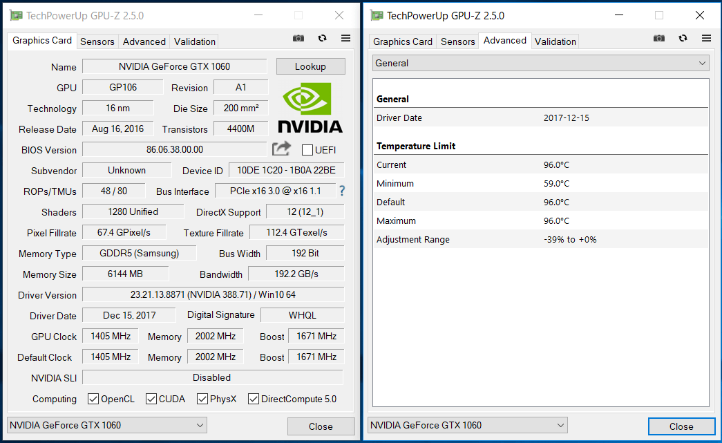Click Device ID field 10DE 1C20
The width and height of the screenshot is (722, 443).
(287, 170)
